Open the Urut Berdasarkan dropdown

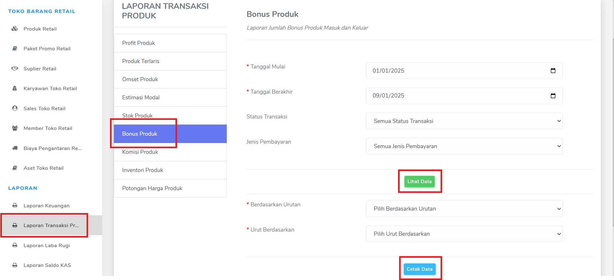[464, 234]
